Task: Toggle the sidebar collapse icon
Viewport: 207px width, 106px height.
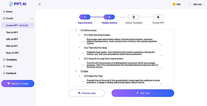Action: 39,4
